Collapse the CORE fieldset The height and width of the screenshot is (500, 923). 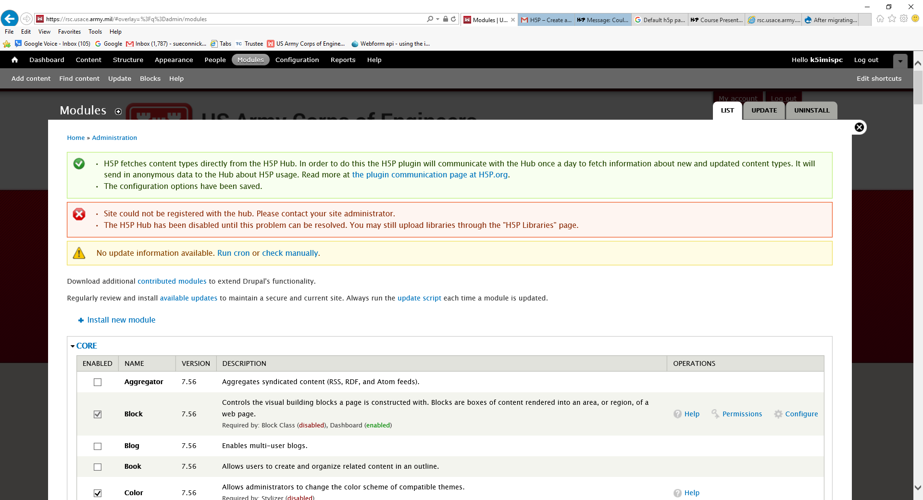click(86, 346)
